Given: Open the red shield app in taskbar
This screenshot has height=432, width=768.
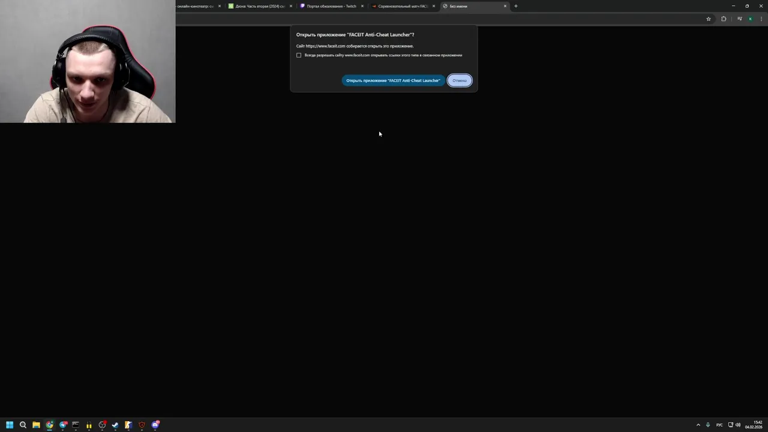Looking at the screenshot, I should pyautogui.click(x=142, y=425).
